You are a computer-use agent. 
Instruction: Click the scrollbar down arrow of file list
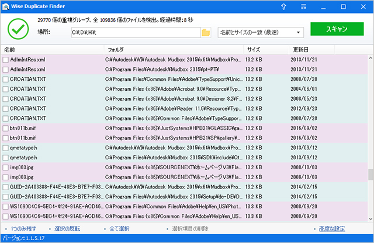tap(370, 218)
